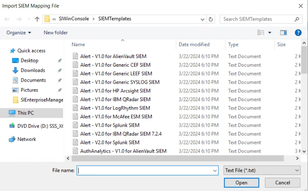Image resolution: width=308 pixels, height=191 pixels.
Task: Open the view options dropdown arrow
Action: (270, 32)
